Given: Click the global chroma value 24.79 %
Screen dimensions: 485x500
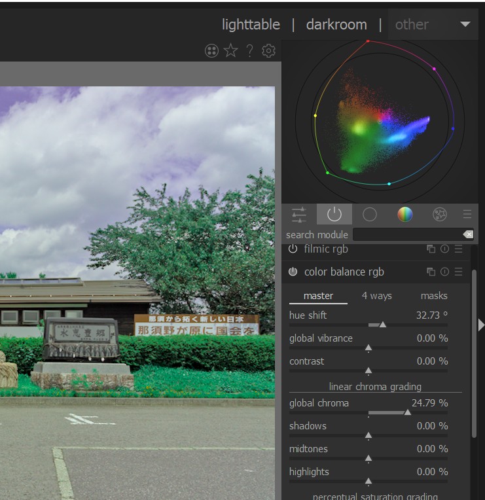Looking at the screenshot, I should tap(429, 403).
